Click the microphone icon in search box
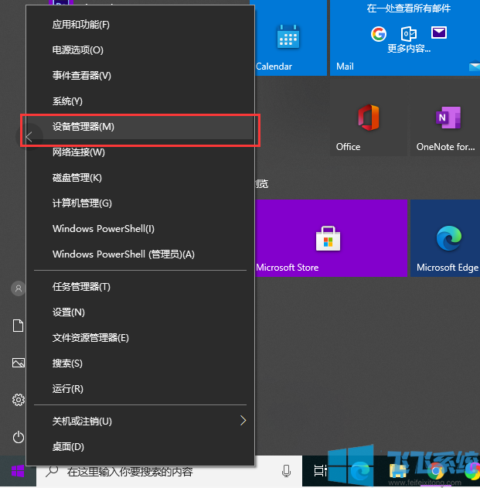 [286, 470]
